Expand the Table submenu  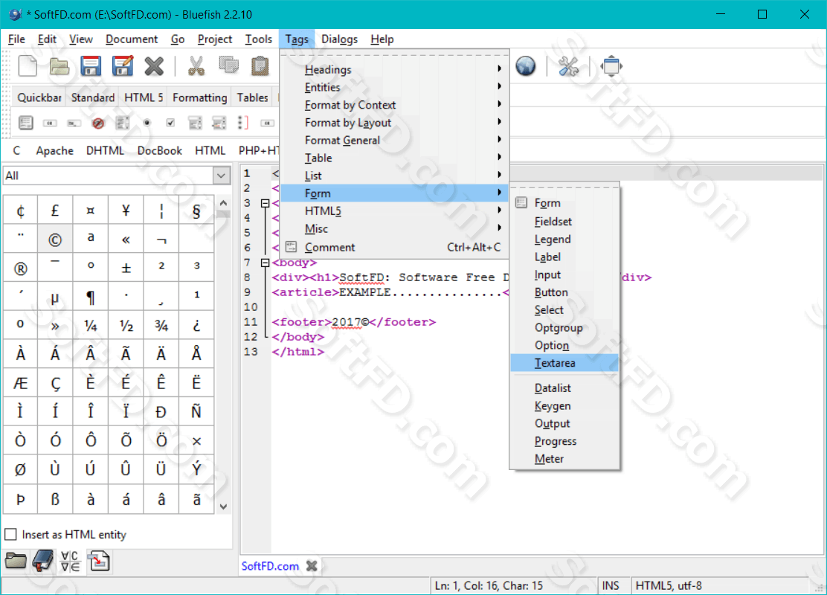(x=394, y=158)
